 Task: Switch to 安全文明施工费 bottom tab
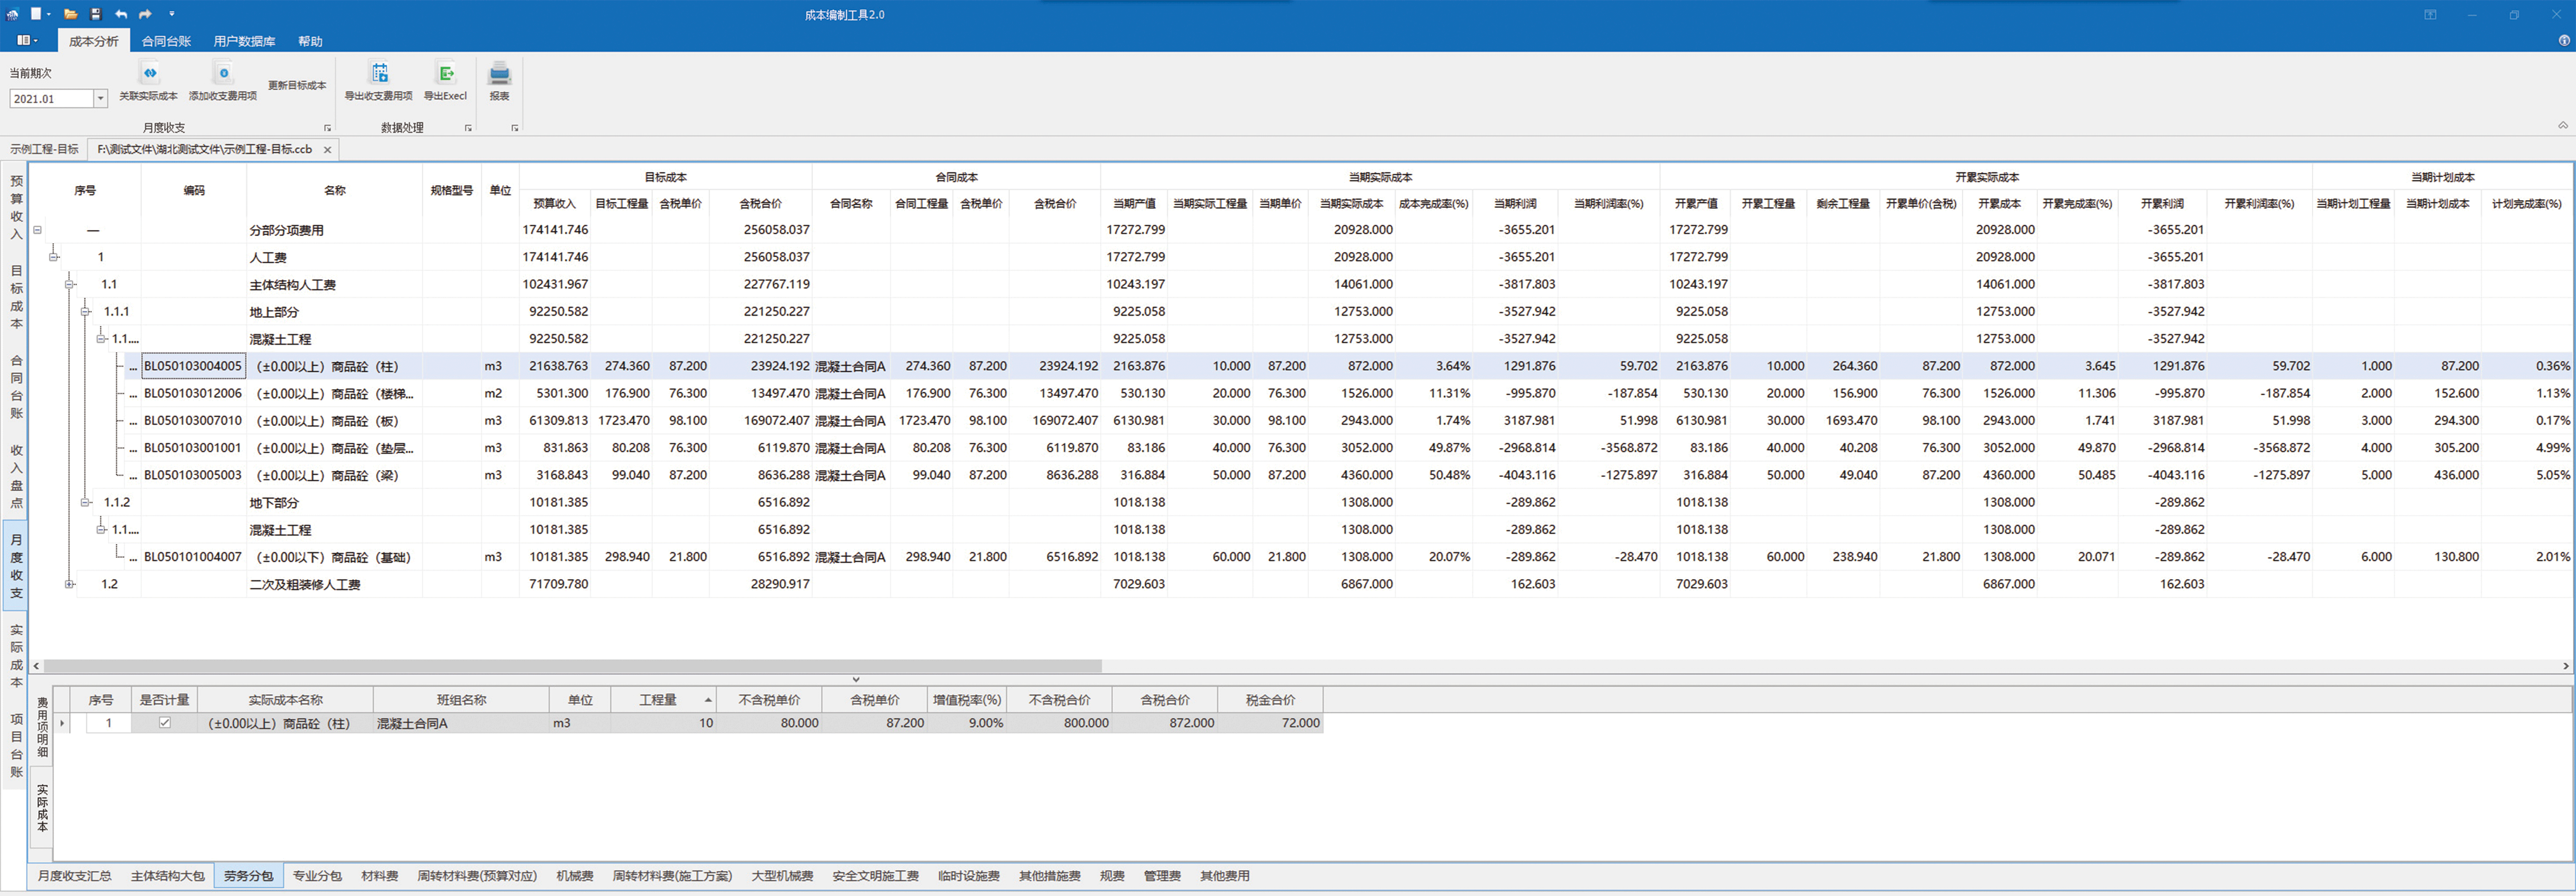[x=876, y=876]
